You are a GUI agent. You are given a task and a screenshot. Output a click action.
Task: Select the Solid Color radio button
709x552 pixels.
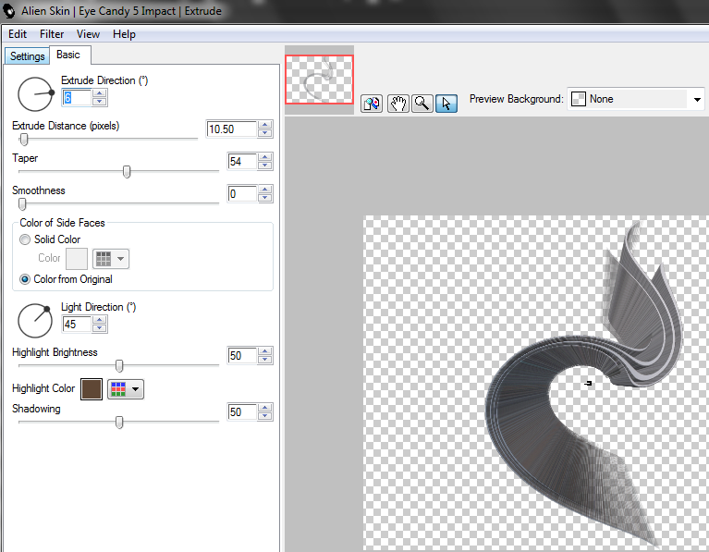click(26, 239)
